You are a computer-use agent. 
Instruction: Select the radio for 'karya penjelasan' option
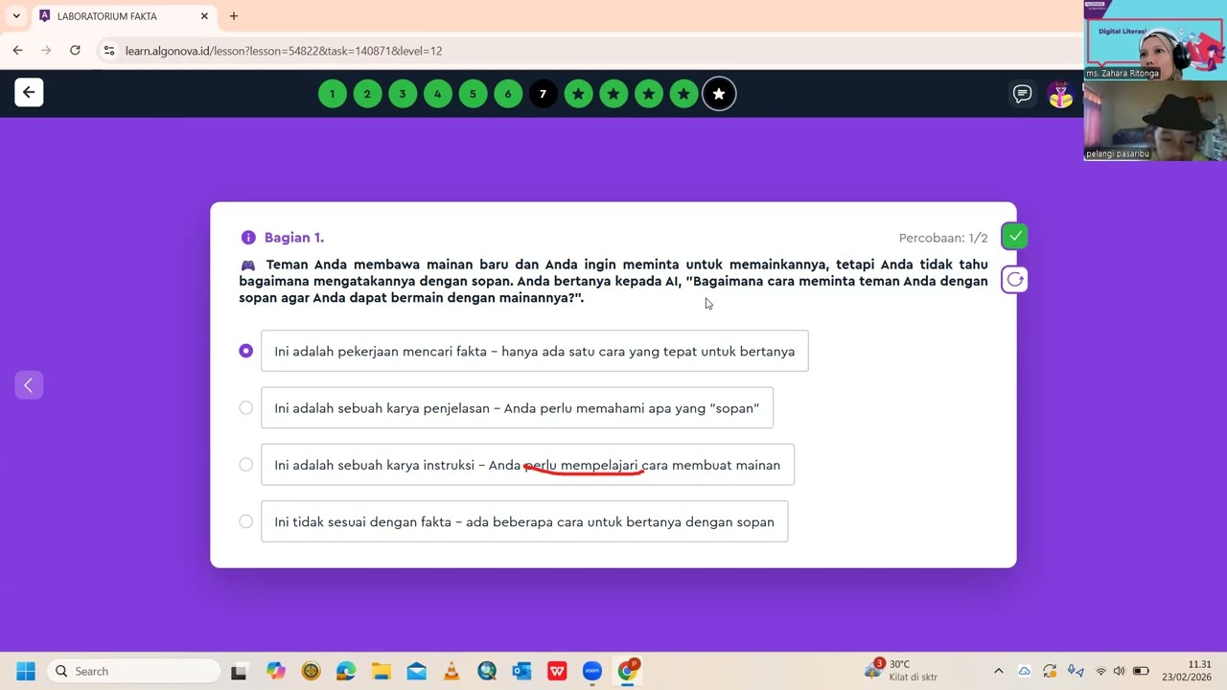point(246,407)
